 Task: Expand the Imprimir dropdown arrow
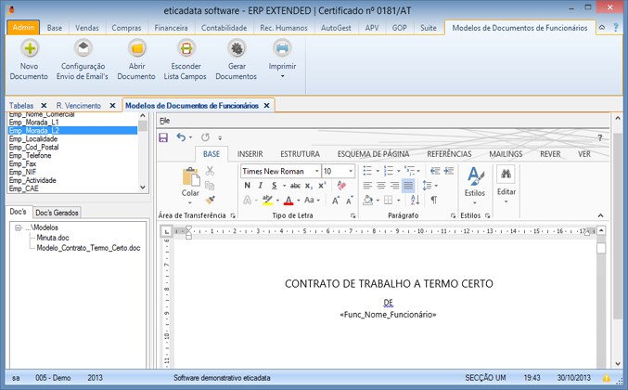pos(282,76)
